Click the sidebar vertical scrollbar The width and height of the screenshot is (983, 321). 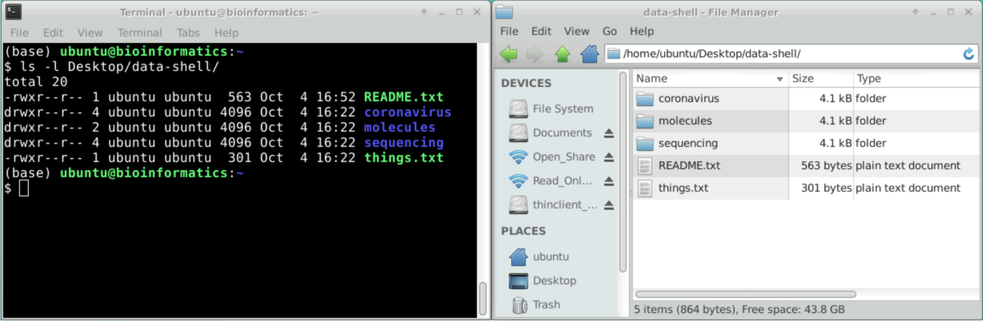[623, 172]
